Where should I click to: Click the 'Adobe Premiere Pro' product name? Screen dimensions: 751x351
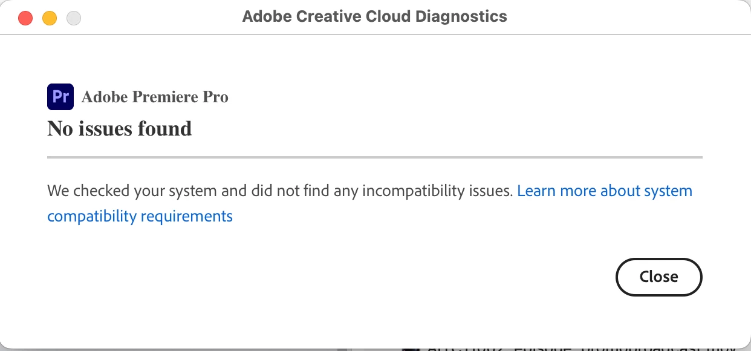[155, 97]
